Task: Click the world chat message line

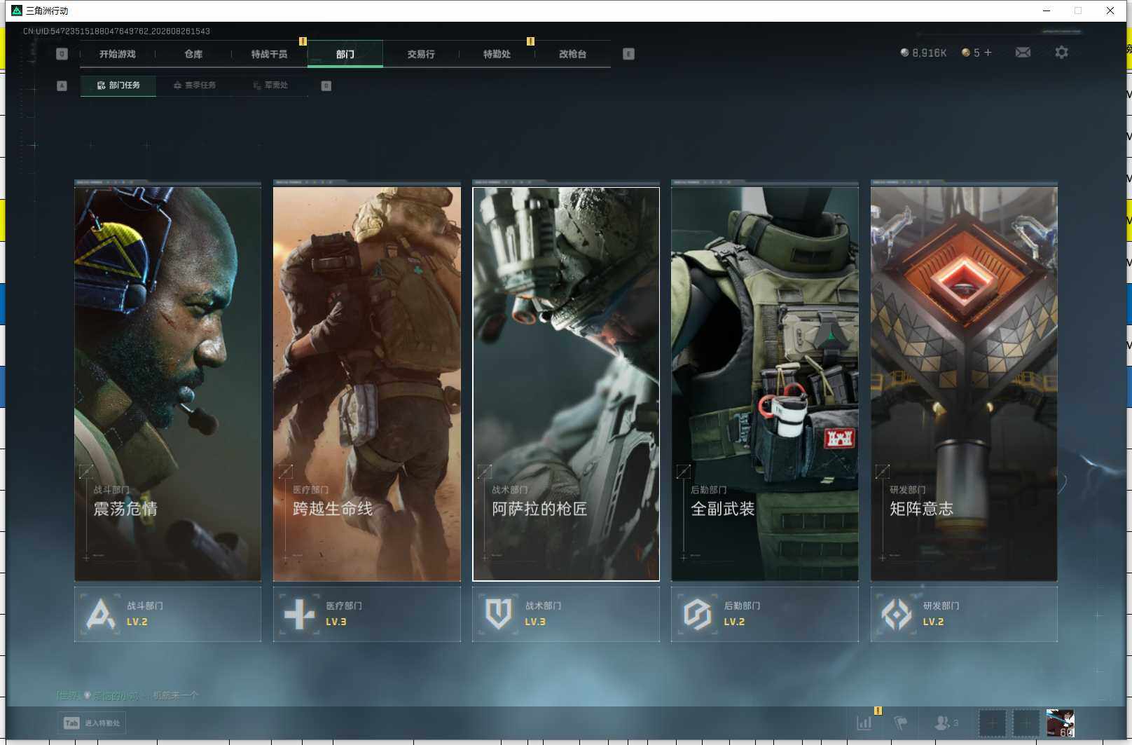Action: coord(127,695)
